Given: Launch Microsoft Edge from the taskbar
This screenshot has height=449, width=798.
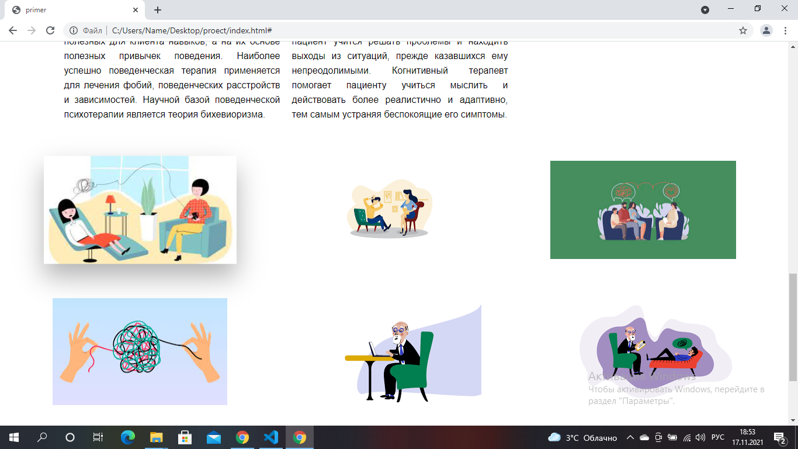Looking at the screenshot, I should point(127,437).
